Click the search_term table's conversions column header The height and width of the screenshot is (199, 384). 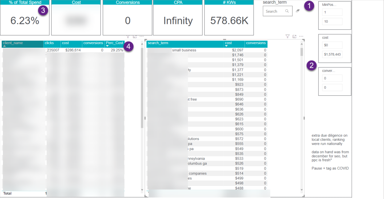[x=256, y=43]
